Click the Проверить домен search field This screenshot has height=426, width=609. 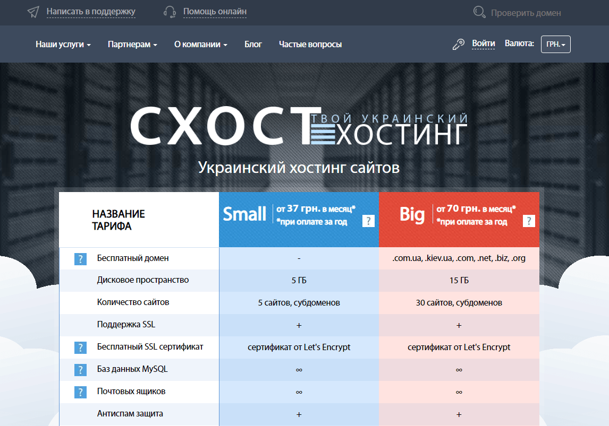pyautogui.click(x=526, y=13)
